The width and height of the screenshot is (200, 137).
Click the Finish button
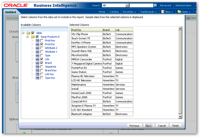[x=176, y=126]
